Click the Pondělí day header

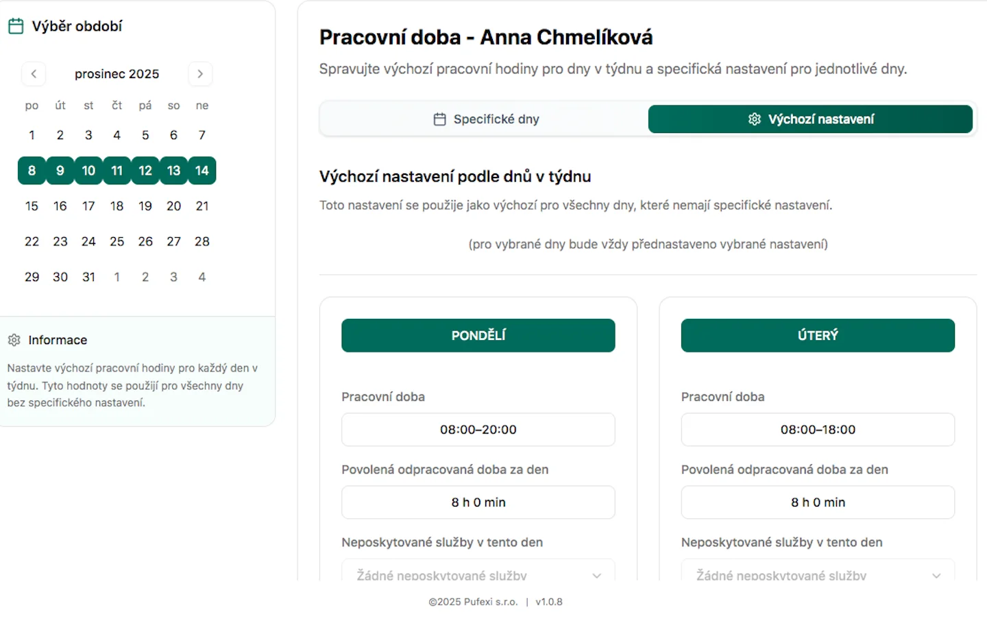coord(478,335)
